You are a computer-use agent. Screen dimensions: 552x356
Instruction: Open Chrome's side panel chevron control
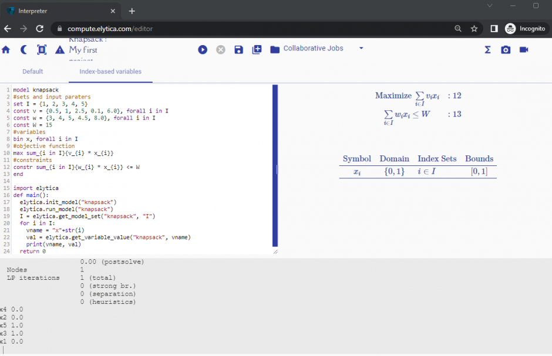pos(494,28)
